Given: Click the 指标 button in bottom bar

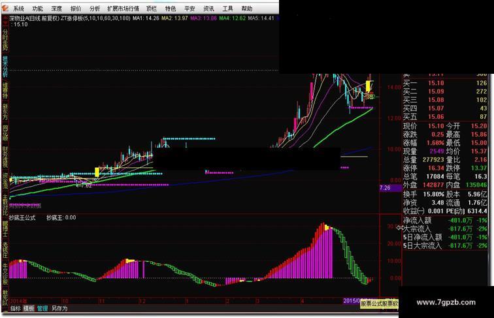Looking at the screenshot, I should pos(16,309).
